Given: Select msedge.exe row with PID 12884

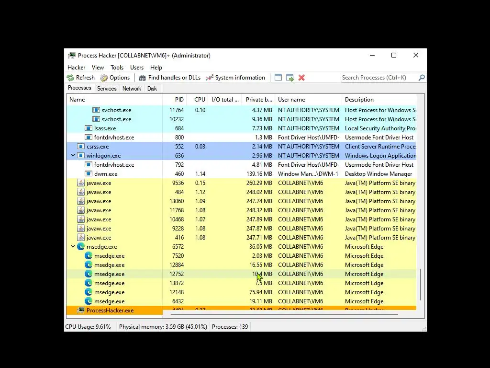Looking at the screenshot, I should point(241,264).
